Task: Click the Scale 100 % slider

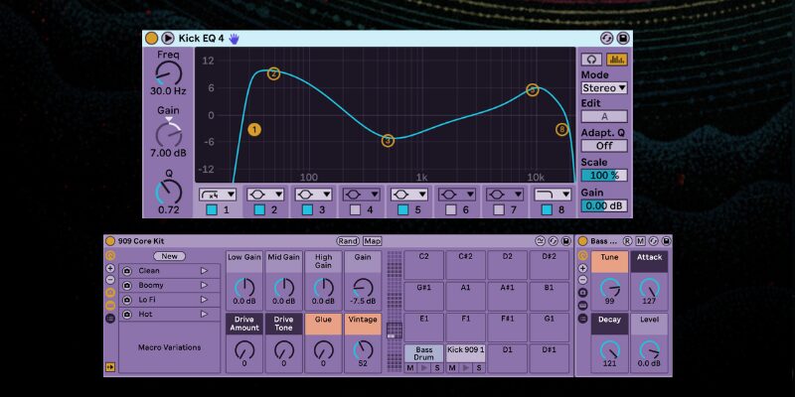Action: click(x=604, y=176)
